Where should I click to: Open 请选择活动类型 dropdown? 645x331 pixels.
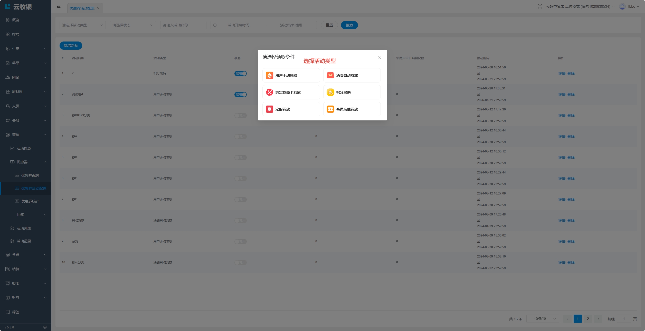point(82,25)
